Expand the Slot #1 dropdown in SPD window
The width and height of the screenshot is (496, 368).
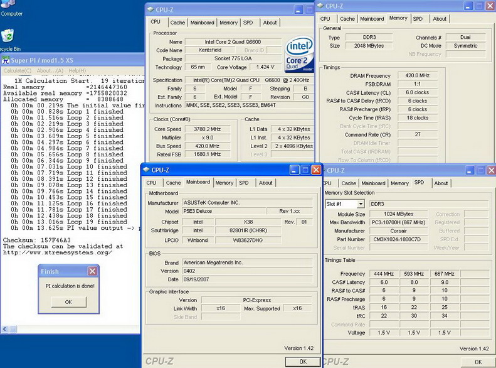pos(361,204)
